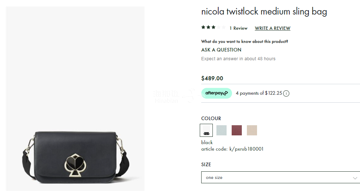Image resolution: width=360 pixels, height=192 pixels.
Task: Click the first filled rating star
Action: [203, 27]
